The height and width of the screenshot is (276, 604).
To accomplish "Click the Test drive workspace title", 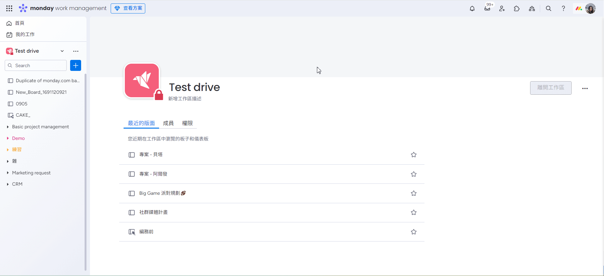I will [x=194, y=87].
